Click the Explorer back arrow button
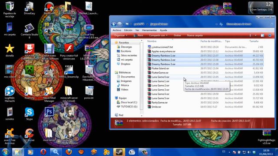278x156 pixels. (x=114, y=24)
